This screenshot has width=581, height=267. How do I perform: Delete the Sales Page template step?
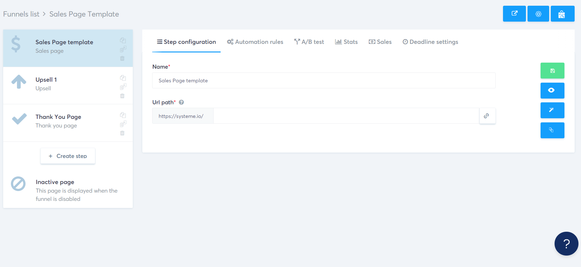click(x=122, y=58)
